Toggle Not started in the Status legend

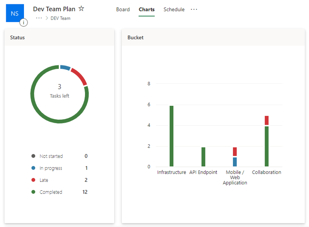point(51,156)
